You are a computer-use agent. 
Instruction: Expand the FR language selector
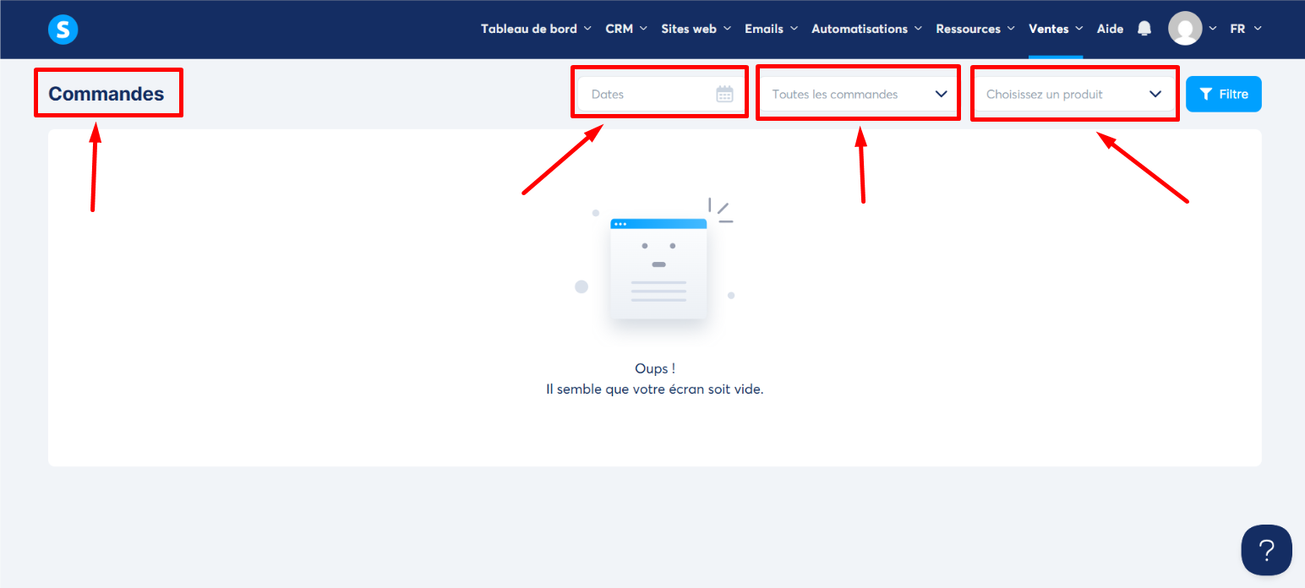point(1246,29)
